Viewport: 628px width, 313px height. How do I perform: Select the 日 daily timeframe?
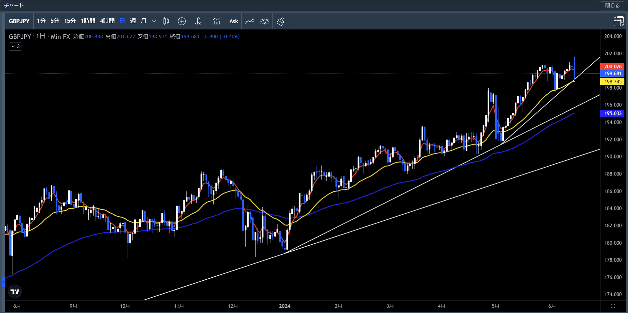(x=123, y=21)
